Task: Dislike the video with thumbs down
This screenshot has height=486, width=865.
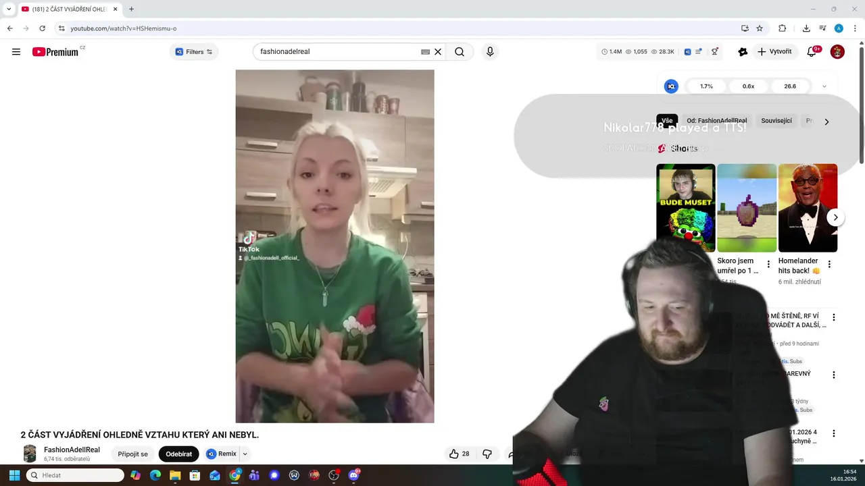Action: (487, 454)
